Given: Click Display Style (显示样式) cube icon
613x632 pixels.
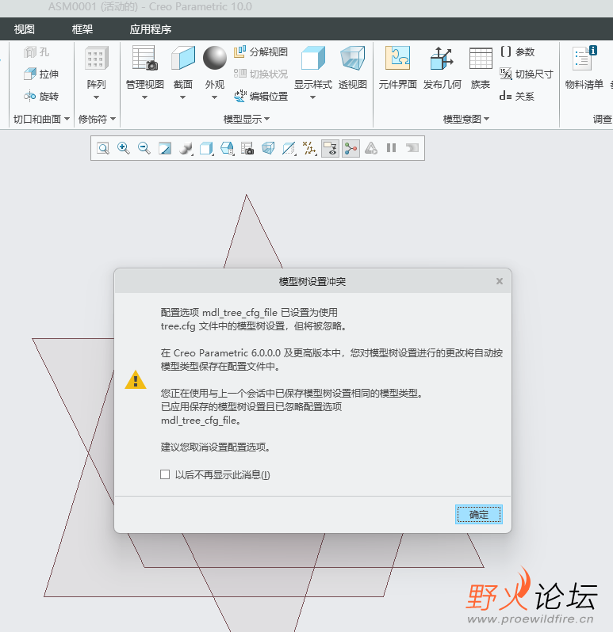Looking at the screenshot, I should click(x=312, y=58).
